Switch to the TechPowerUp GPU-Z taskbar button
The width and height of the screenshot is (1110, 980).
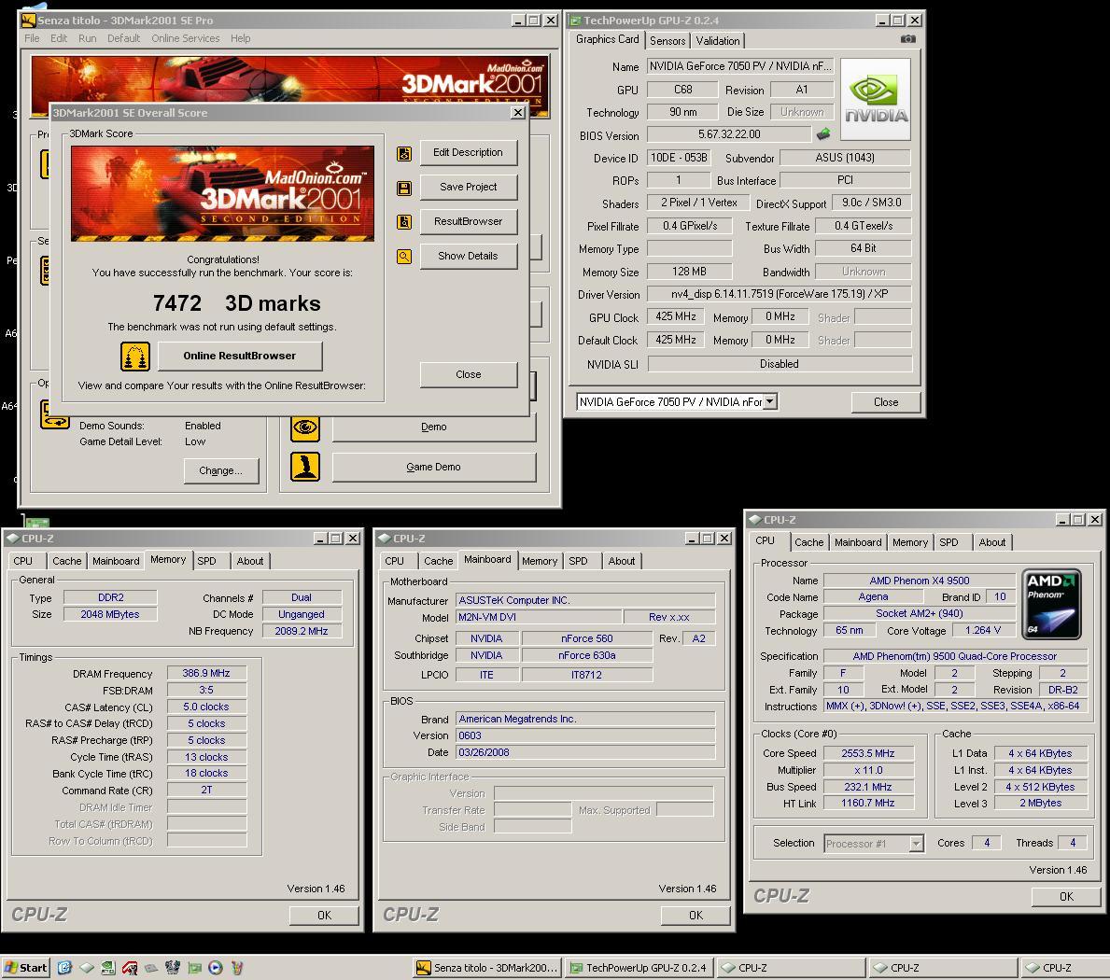tap(639, 967)
